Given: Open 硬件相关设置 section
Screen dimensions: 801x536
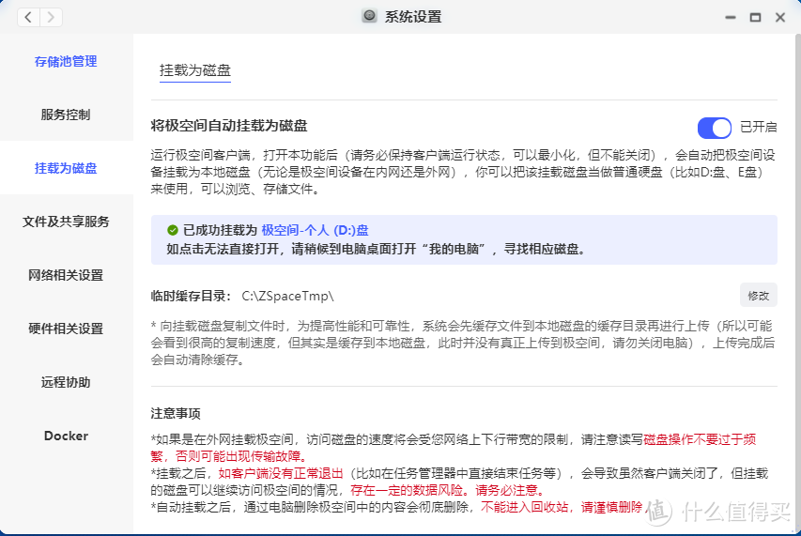Looking at the screenshot, I should 66,329.
